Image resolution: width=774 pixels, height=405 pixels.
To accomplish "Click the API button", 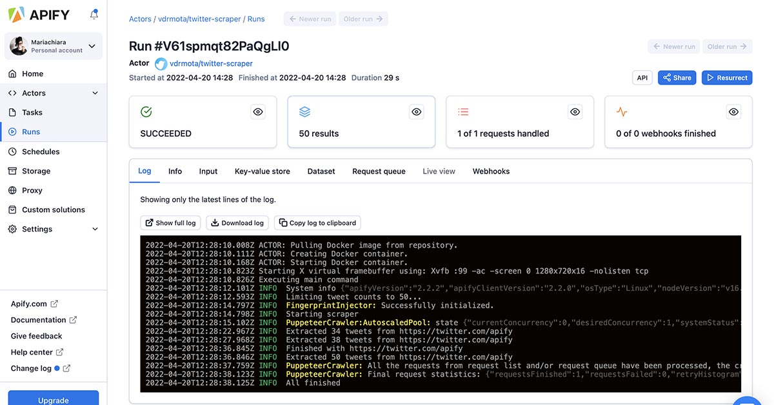I will coord(642,77).
